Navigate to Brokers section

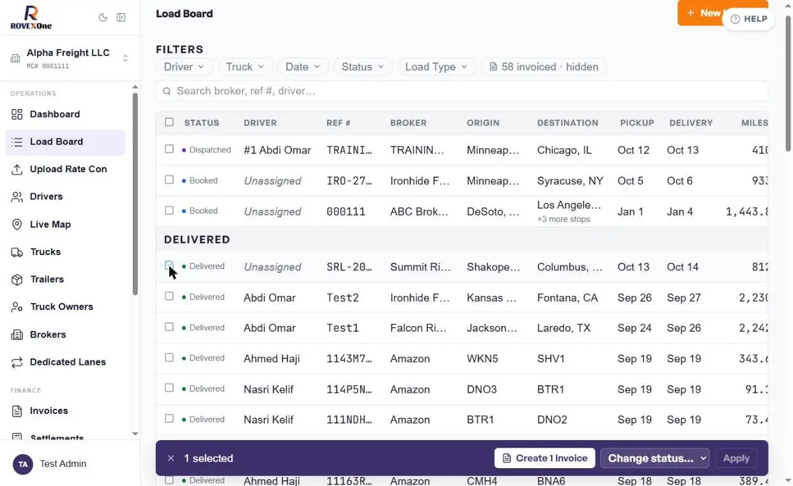point(65,335)
